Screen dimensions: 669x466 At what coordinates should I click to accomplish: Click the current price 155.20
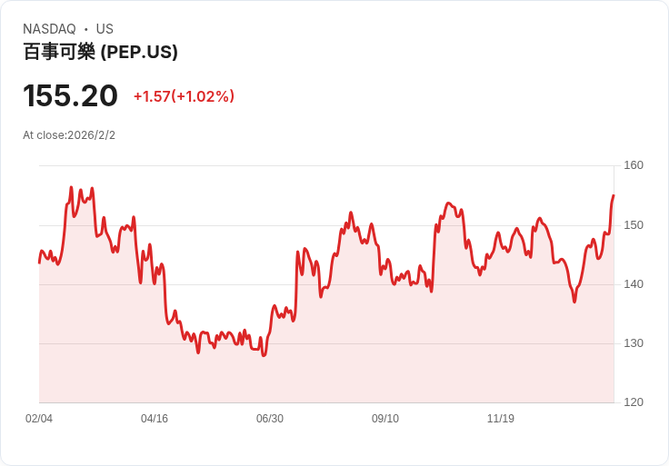pyautogui.click(x=70, y=96)
